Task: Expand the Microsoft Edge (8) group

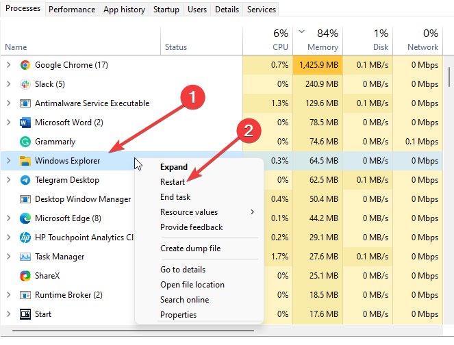Action: (x=9, y=218)
